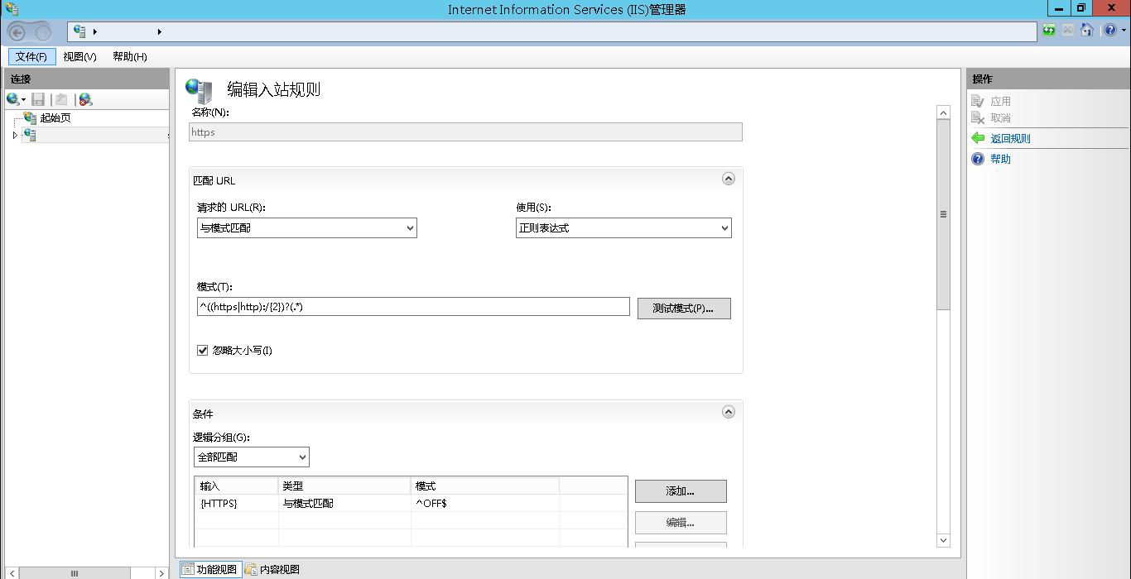Open the 视图 menu
This screenshot has height=579, width=1131.
coord(79,56)
